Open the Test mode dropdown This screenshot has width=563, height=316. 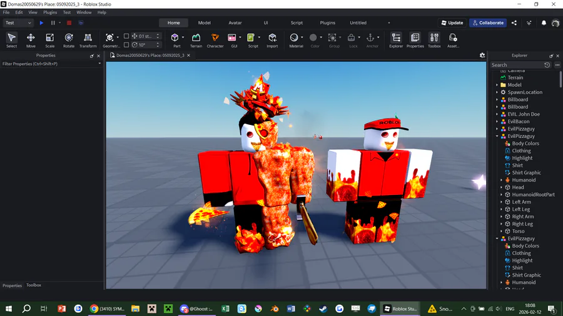click(x=18, y=22)
